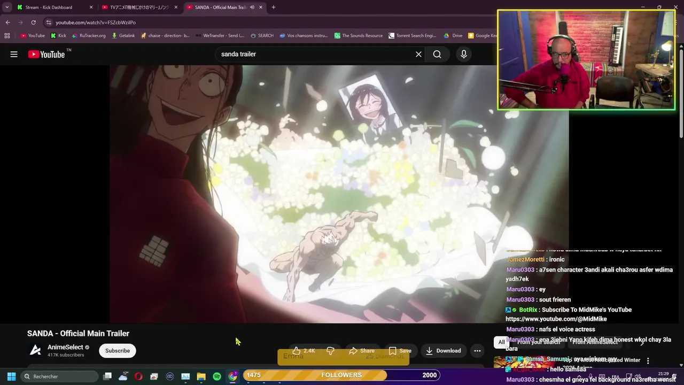Open the Share dialog for the video
The width and height of the screenshot is (684, 385).
[x=362, y=351]
